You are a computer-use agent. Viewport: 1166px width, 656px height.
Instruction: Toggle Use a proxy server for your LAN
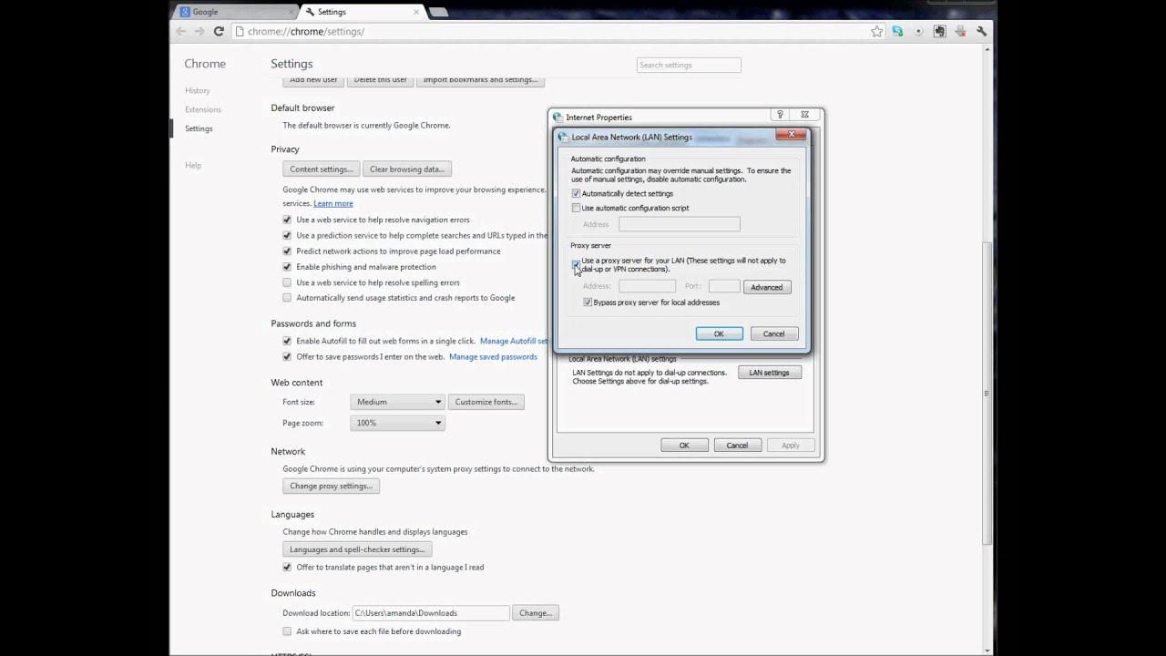576,264
